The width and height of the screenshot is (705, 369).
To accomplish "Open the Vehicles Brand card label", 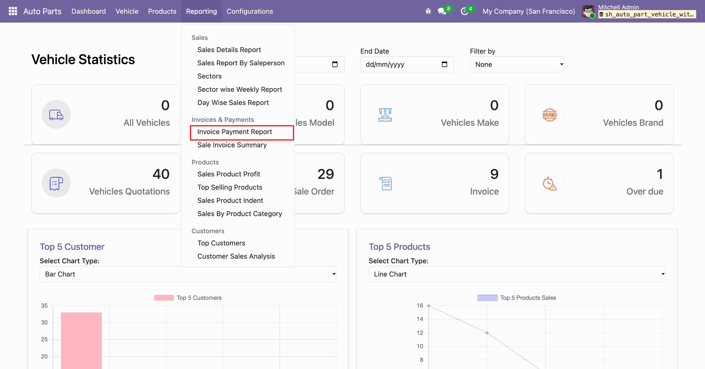I will tap(633, 123).
